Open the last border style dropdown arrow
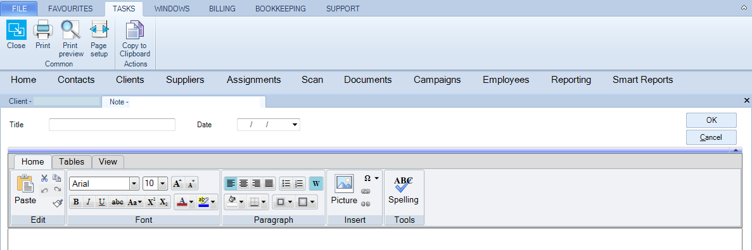 coord(312,202)
